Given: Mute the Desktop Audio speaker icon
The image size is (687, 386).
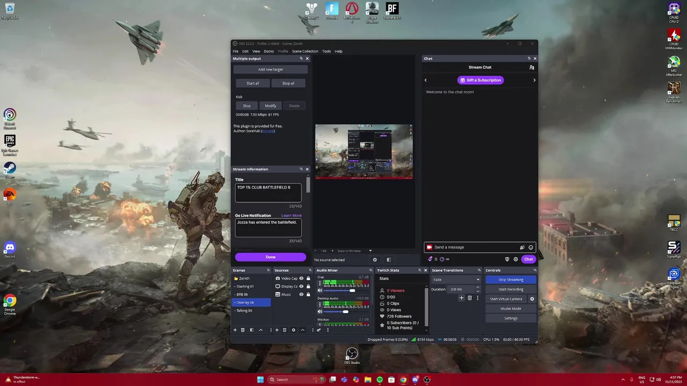Looking at the screenshot, I should 320,311.
